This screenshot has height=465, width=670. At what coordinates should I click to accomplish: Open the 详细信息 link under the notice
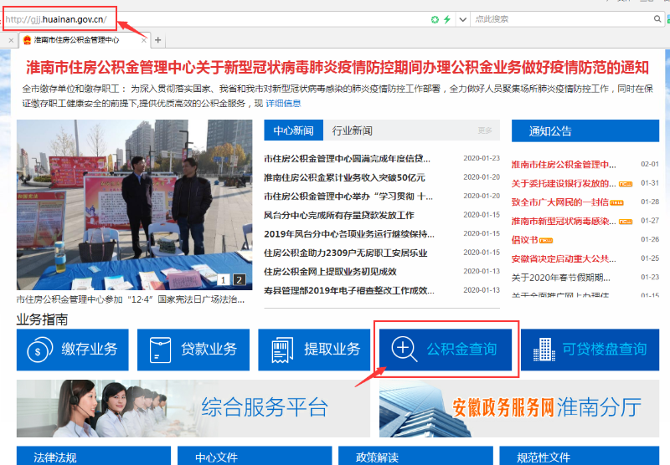tap(283, 104)
